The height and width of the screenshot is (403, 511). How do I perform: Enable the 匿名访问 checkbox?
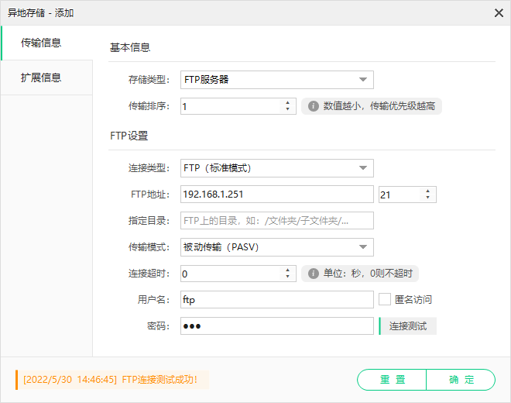385,299
